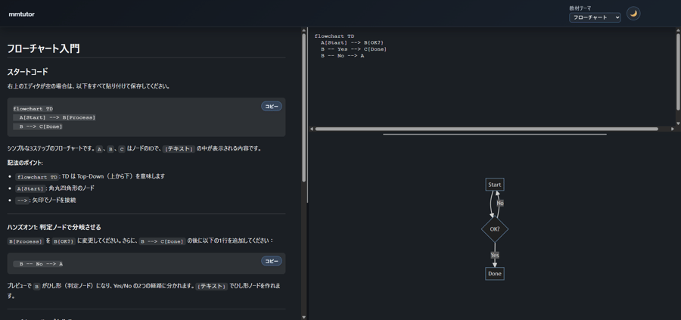681x320 pixels.
Task: Click the 'No' edge label in the diagram
Action: pyautogui.click(x=500, y=203)
